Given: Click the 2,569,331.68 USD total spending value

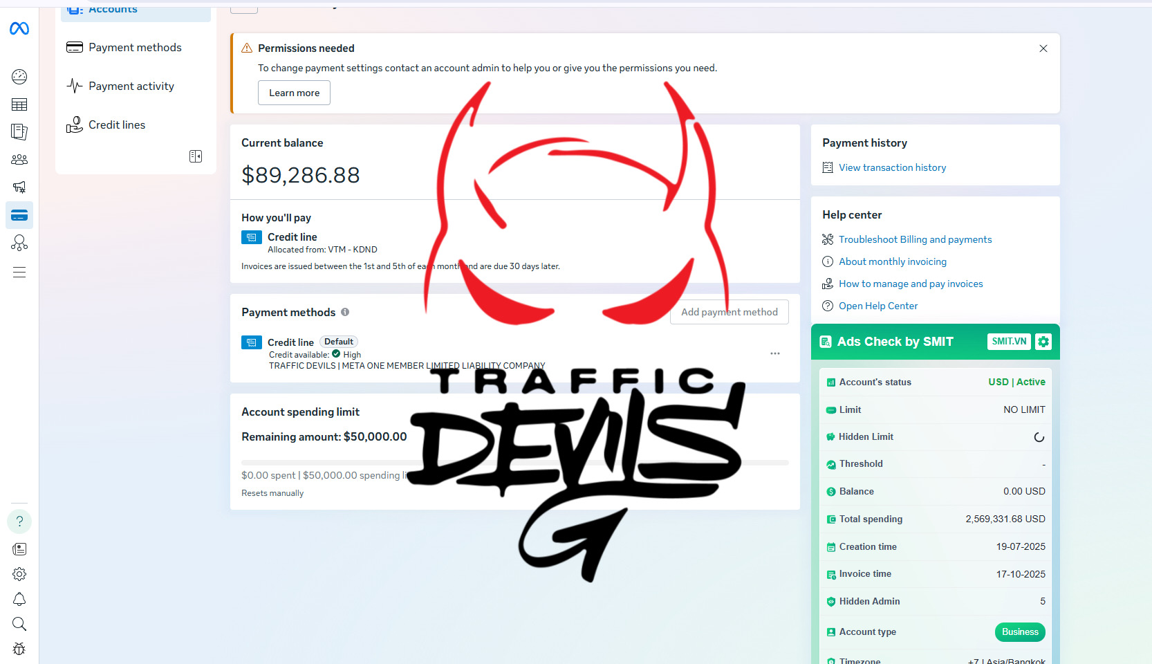Looking at the screenshot, I should (1005, 519).
